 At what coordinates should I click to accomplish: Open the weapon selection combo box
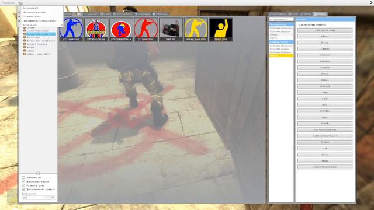pyautogui.click(x=38, y=198)
